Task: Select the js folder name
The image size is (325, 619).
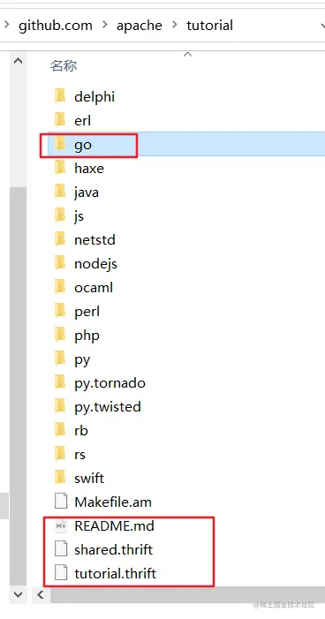Action: (79, 216)
